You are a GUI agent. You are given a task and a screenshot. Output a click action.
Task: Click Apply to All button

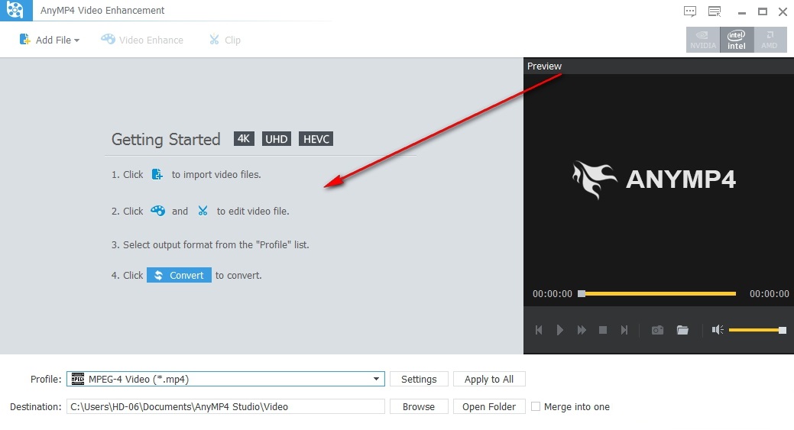(x=489, y=379)
